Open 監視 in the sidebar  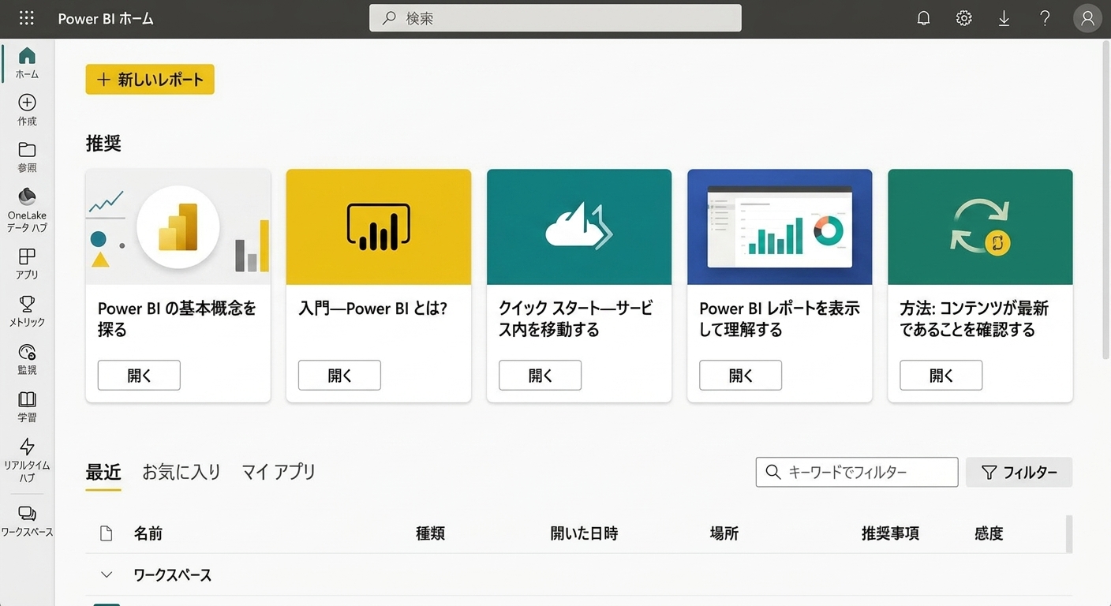27,358
